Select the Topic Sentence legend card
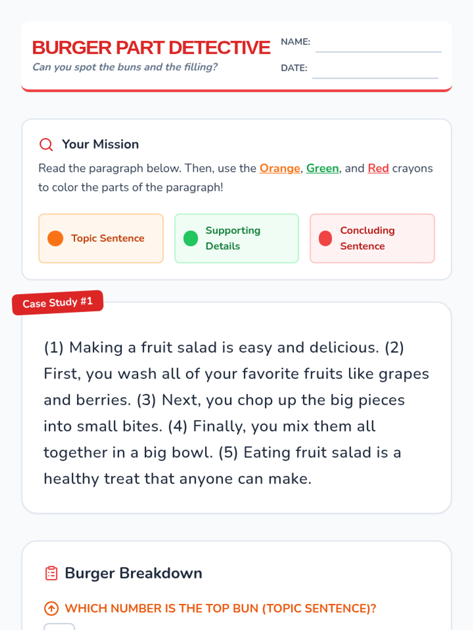 [x=101, y=238]
